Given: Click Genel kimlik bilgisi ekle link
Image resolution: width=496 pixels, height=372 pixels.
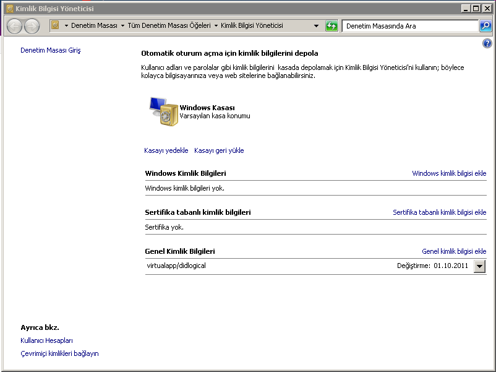Looking at the screenshot, I should [x=454, y=251].
